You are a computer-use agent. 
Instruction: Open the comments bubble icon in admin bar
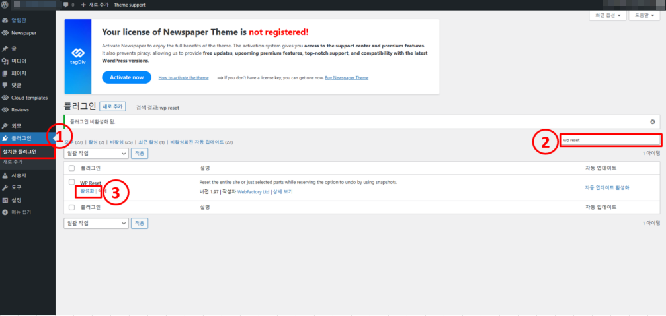pos(66,5)
